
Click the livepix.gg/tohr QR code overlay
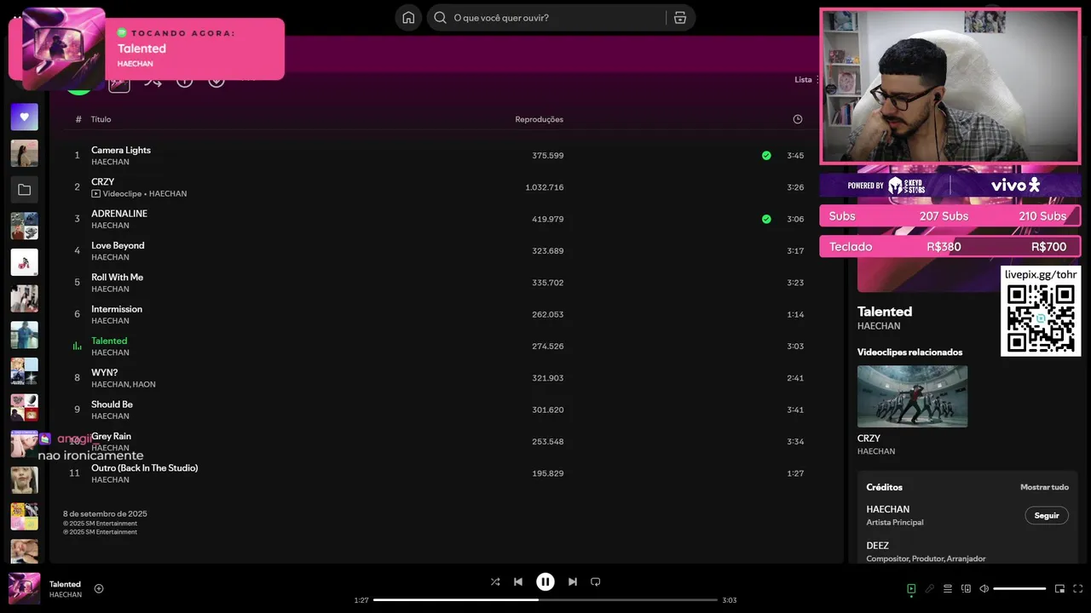click(1041, 311)
